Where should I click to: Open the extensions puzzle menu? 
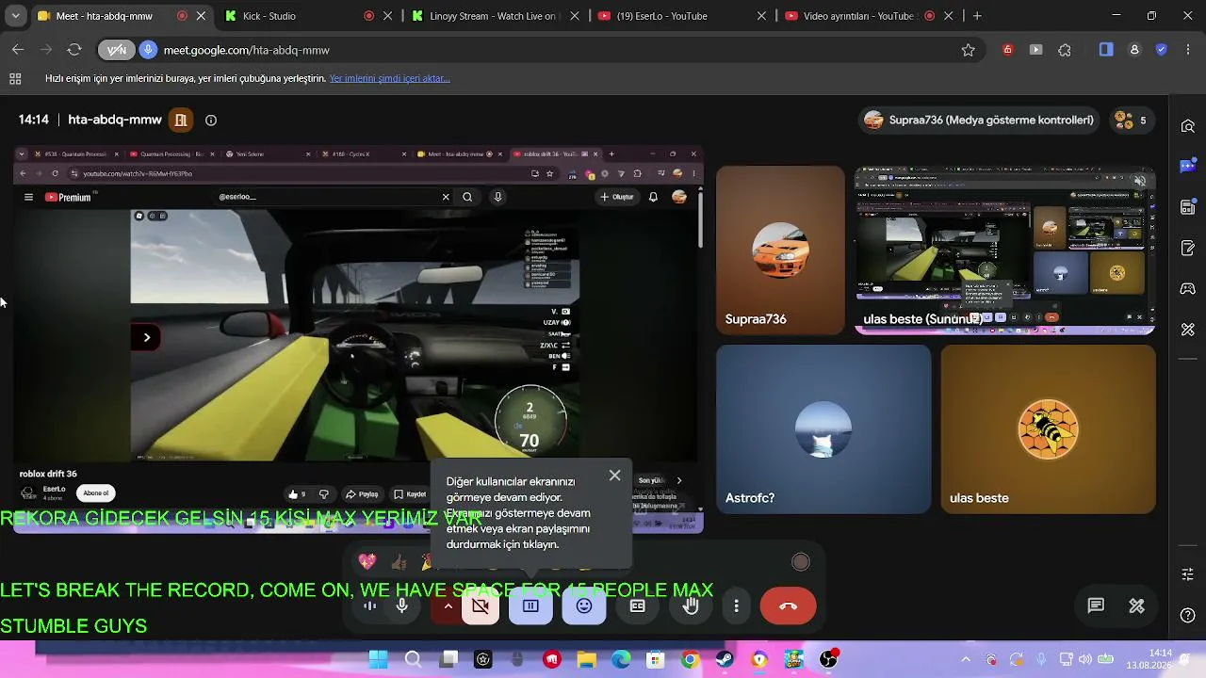click(1065, 50)
